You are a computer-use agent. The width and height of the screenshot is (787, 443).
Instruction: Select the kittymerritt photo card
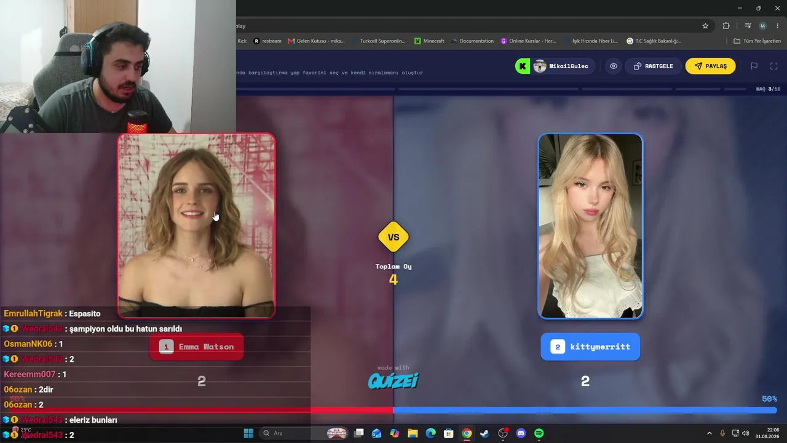pyautogui.click(x=590, y=226)
